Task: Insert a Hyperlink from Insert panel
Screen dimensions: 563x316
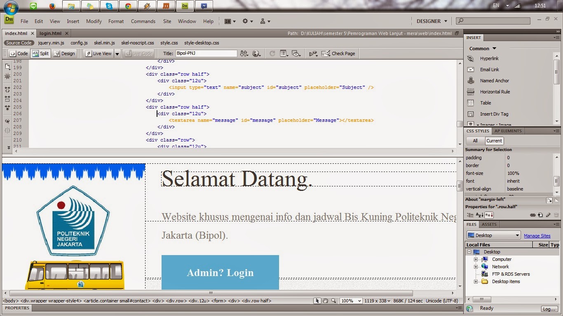Action: point(489,58)
